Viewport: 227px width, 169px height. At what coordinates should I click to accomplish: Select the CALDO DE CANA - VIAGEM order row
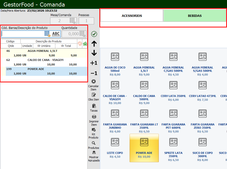(45, 62)
